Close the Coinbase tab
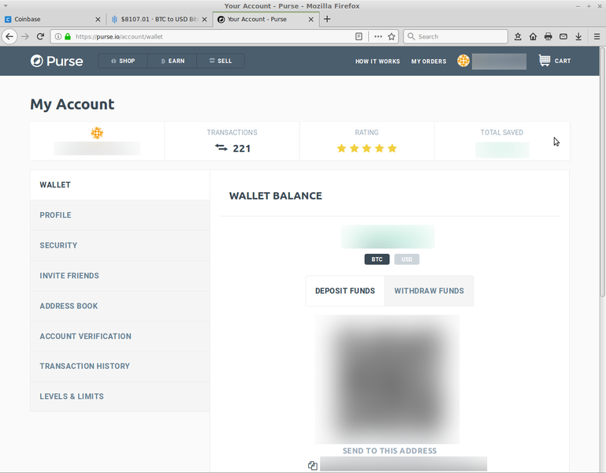This screenshot has width=606, height=473. (x=98, y=20)
